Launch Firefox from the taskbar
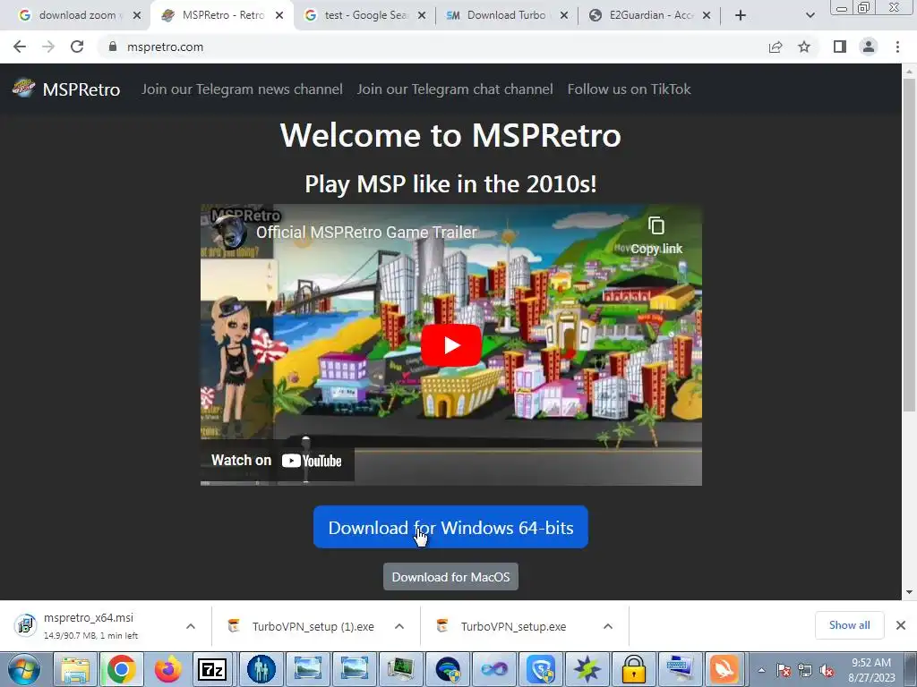Screen dimensions: 917x687 [x=167, y=669]
